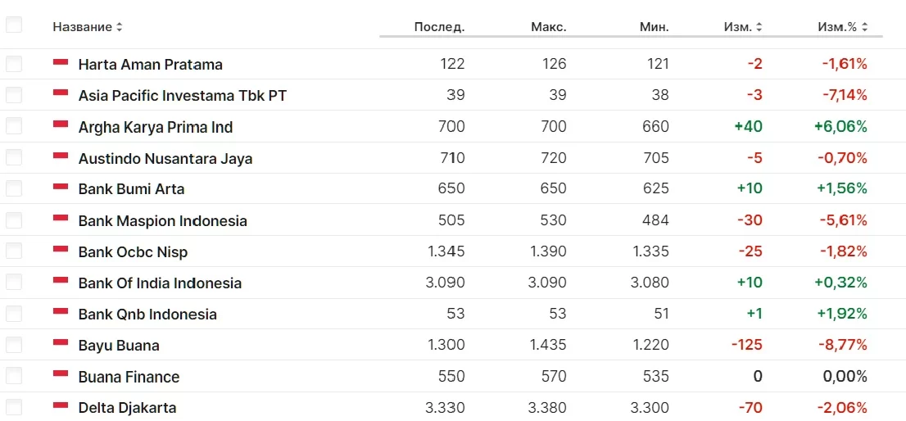Click the flag icon next to Bank Bumi Arta
Image resolution: width=906 pixels, height=421 pixels.
pos(61,187)
